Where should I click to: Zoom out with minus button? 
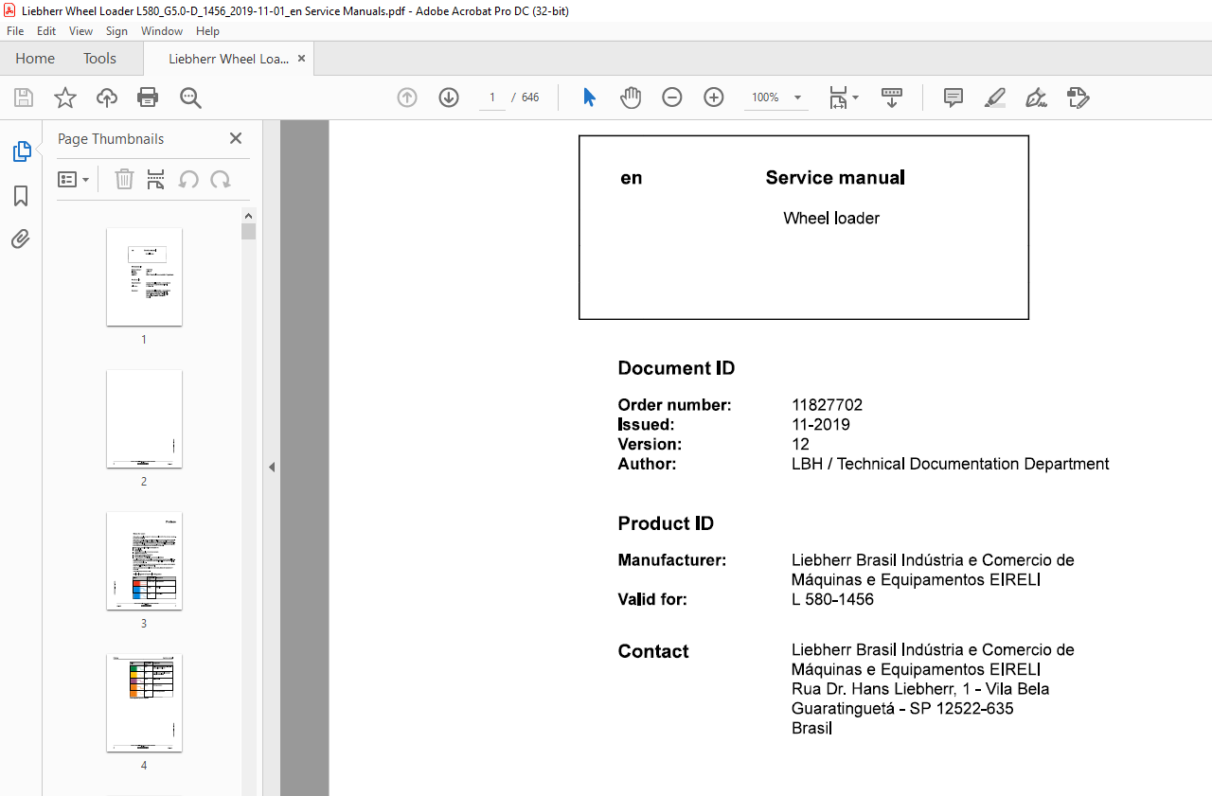(672, 97)
